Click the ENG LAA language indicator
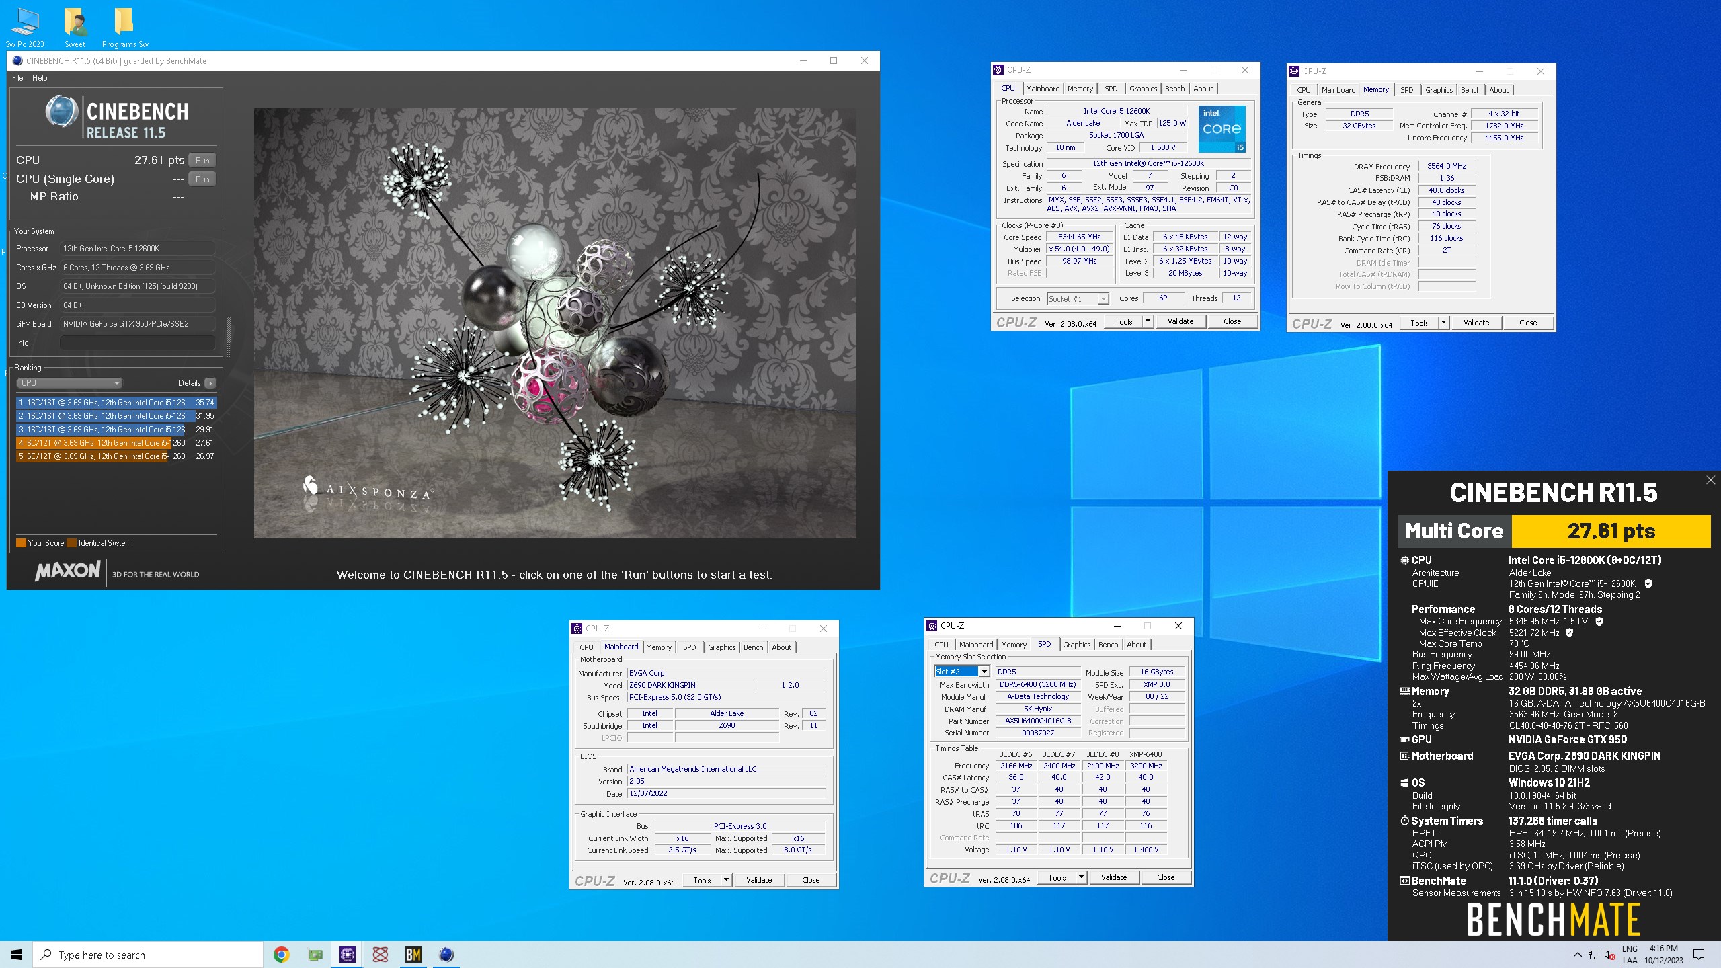1721x968 pixels. coord(1630,955)
